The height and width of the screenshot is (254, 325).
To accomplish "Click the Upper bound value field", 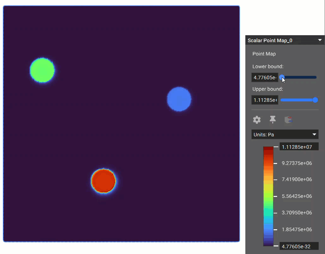I will [x=265, y=100].
